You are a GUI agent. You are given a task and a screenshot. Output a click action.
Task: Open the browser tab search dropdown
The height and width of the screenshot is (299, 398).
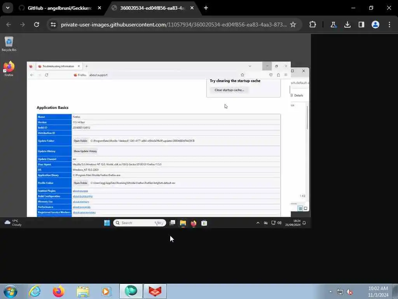pos(8,8)
